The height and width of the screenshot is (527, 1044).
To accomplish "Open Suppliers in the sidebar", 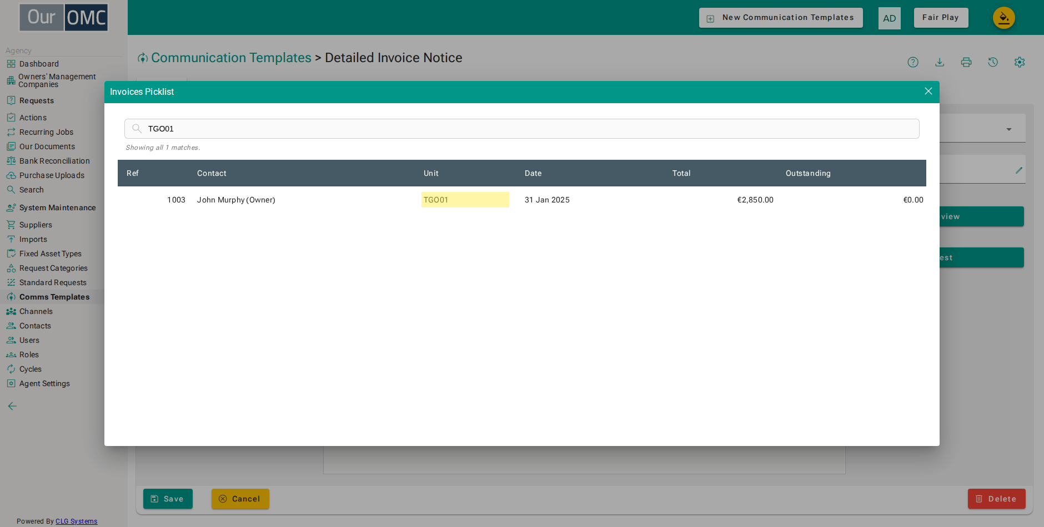I will point(36,225).
